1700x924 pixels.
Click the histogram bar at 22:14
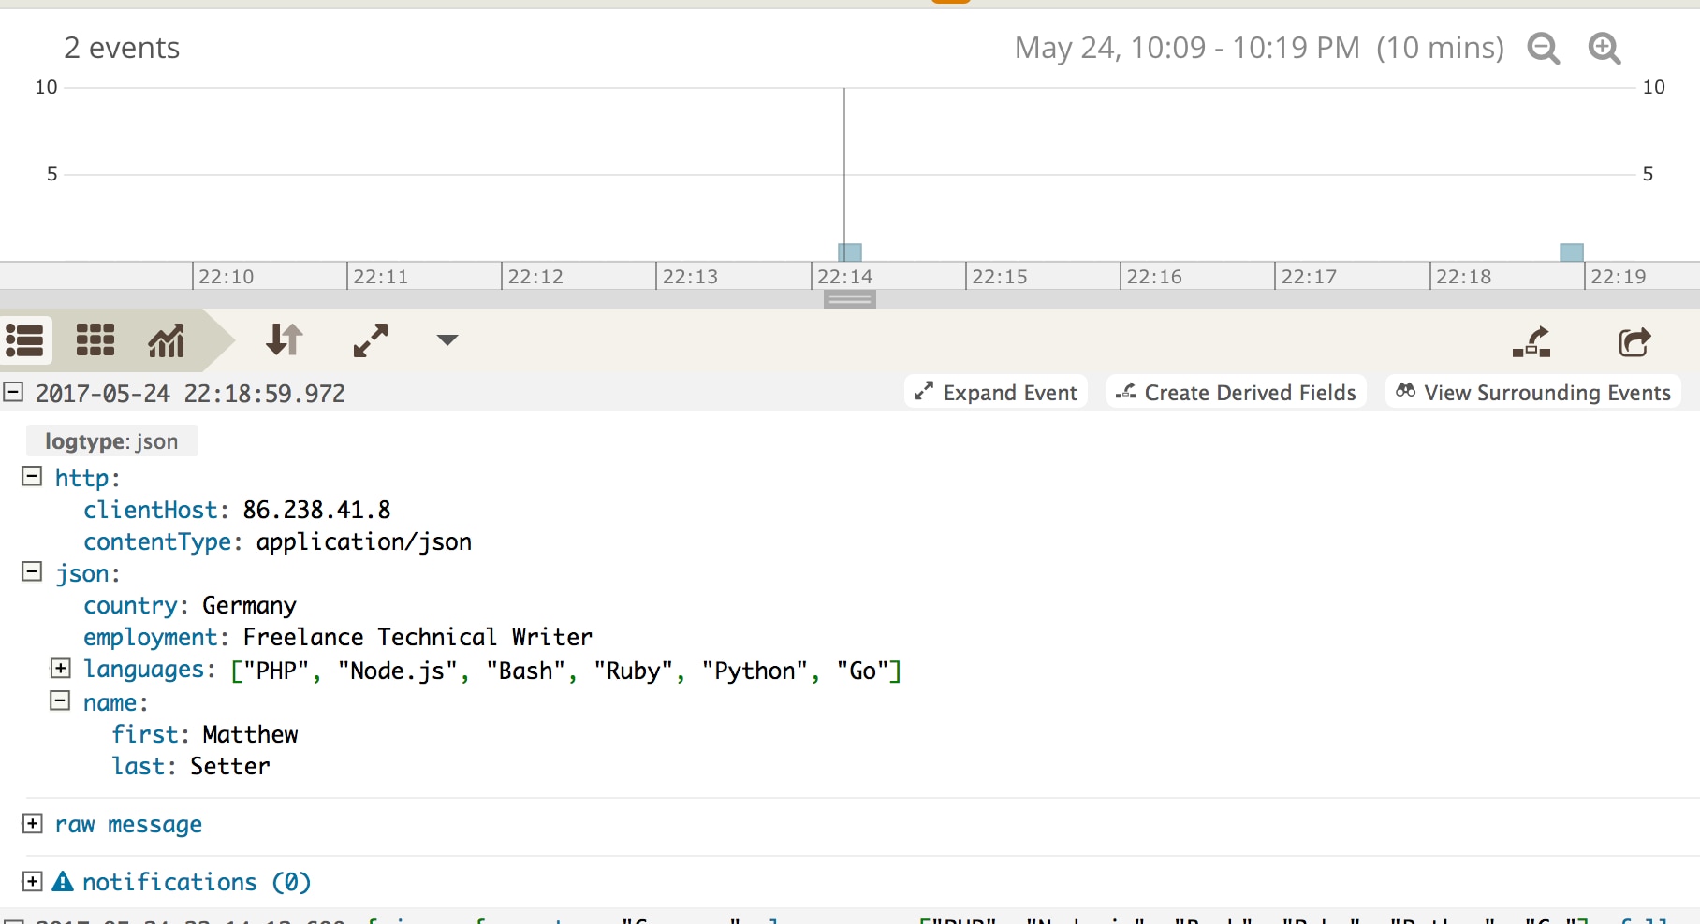pos(850,253)
